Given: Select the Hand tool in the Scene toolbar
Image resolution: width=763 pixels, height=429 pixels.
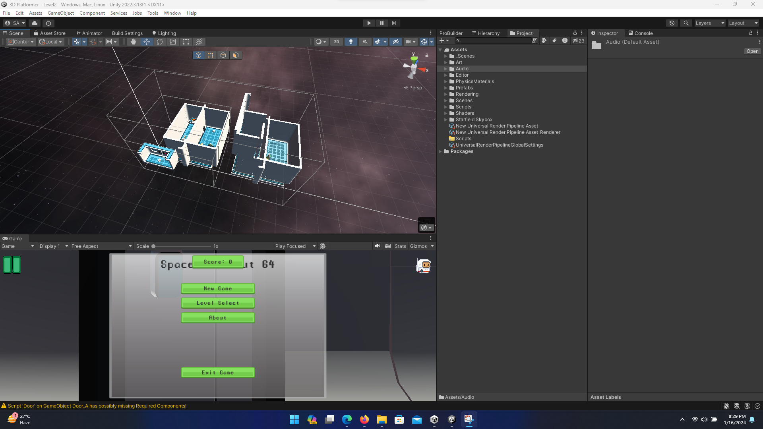Looking at the screenshot, I should pyautogui.click(x=133, y=42).
